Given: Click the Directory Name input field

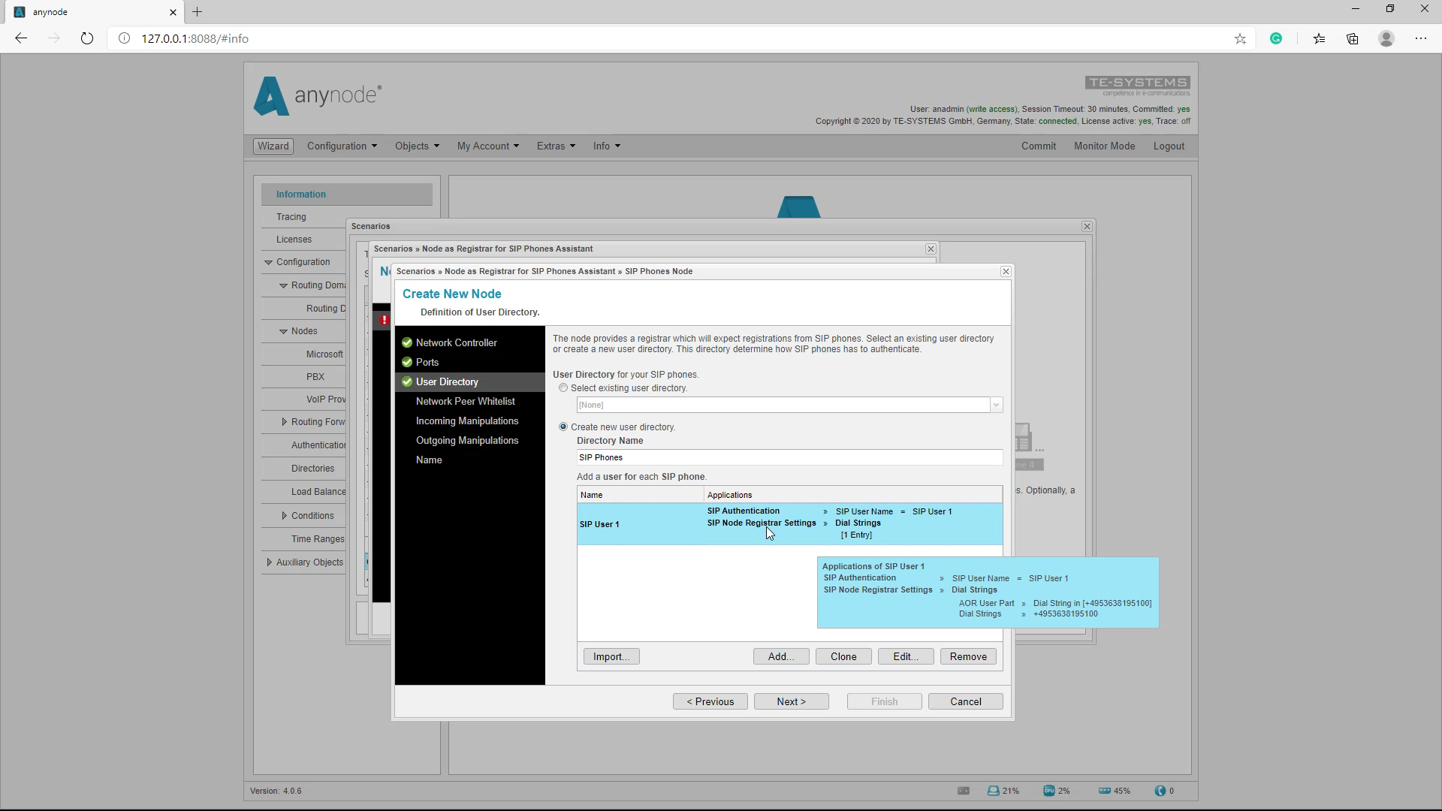Looking at the screenshot, I should coord(789,457).
